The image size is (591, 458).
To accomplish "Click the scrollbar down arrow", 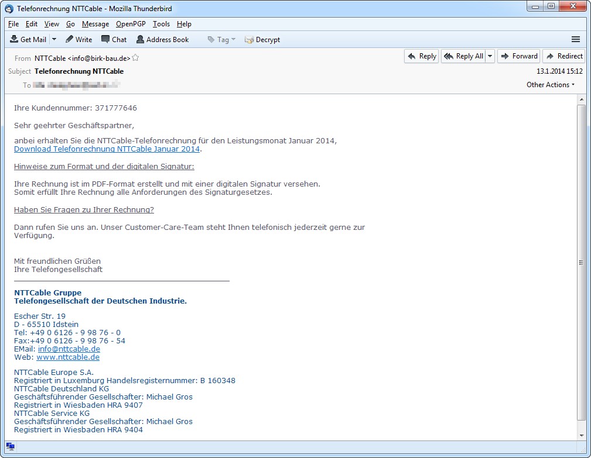I will click(581, 435).
